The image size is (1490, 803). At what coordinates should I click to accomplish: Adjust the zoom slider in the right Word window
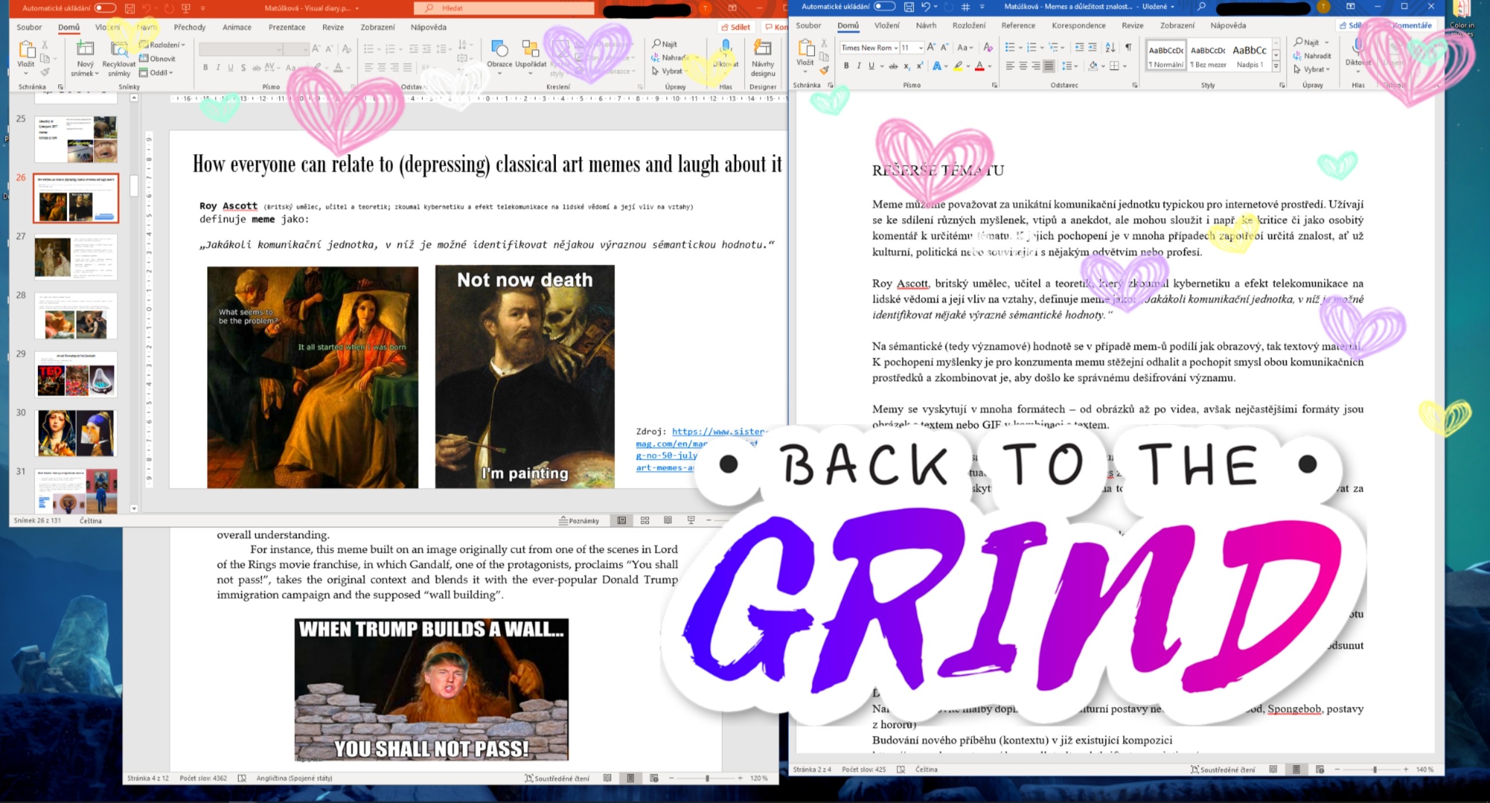point(1375,769)
